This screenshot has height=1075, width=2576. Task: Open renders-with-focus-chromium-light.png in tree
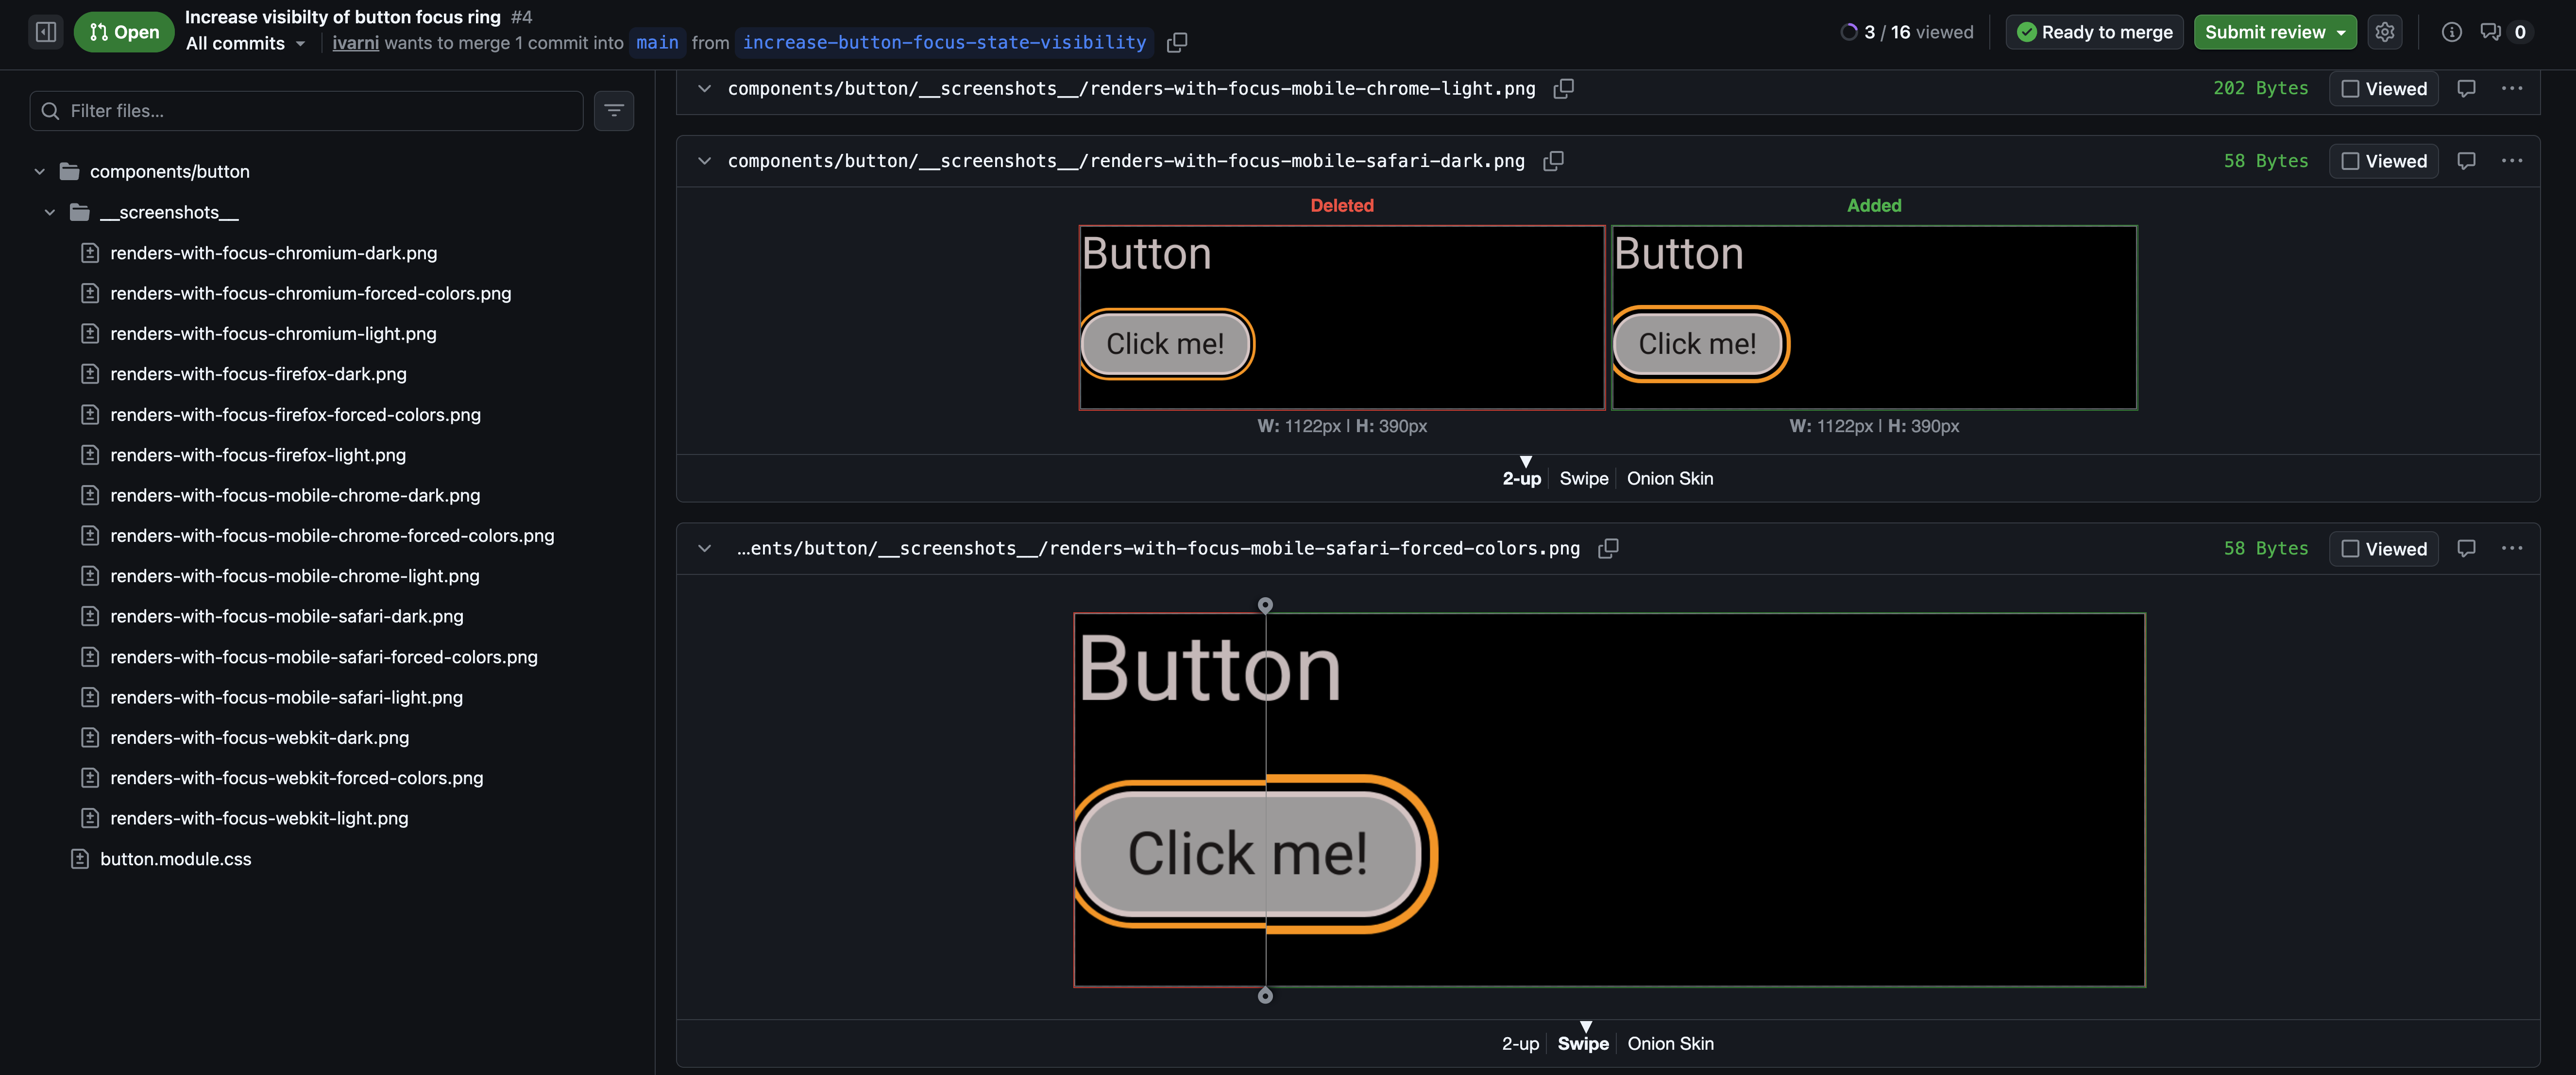tap(273, 333)
